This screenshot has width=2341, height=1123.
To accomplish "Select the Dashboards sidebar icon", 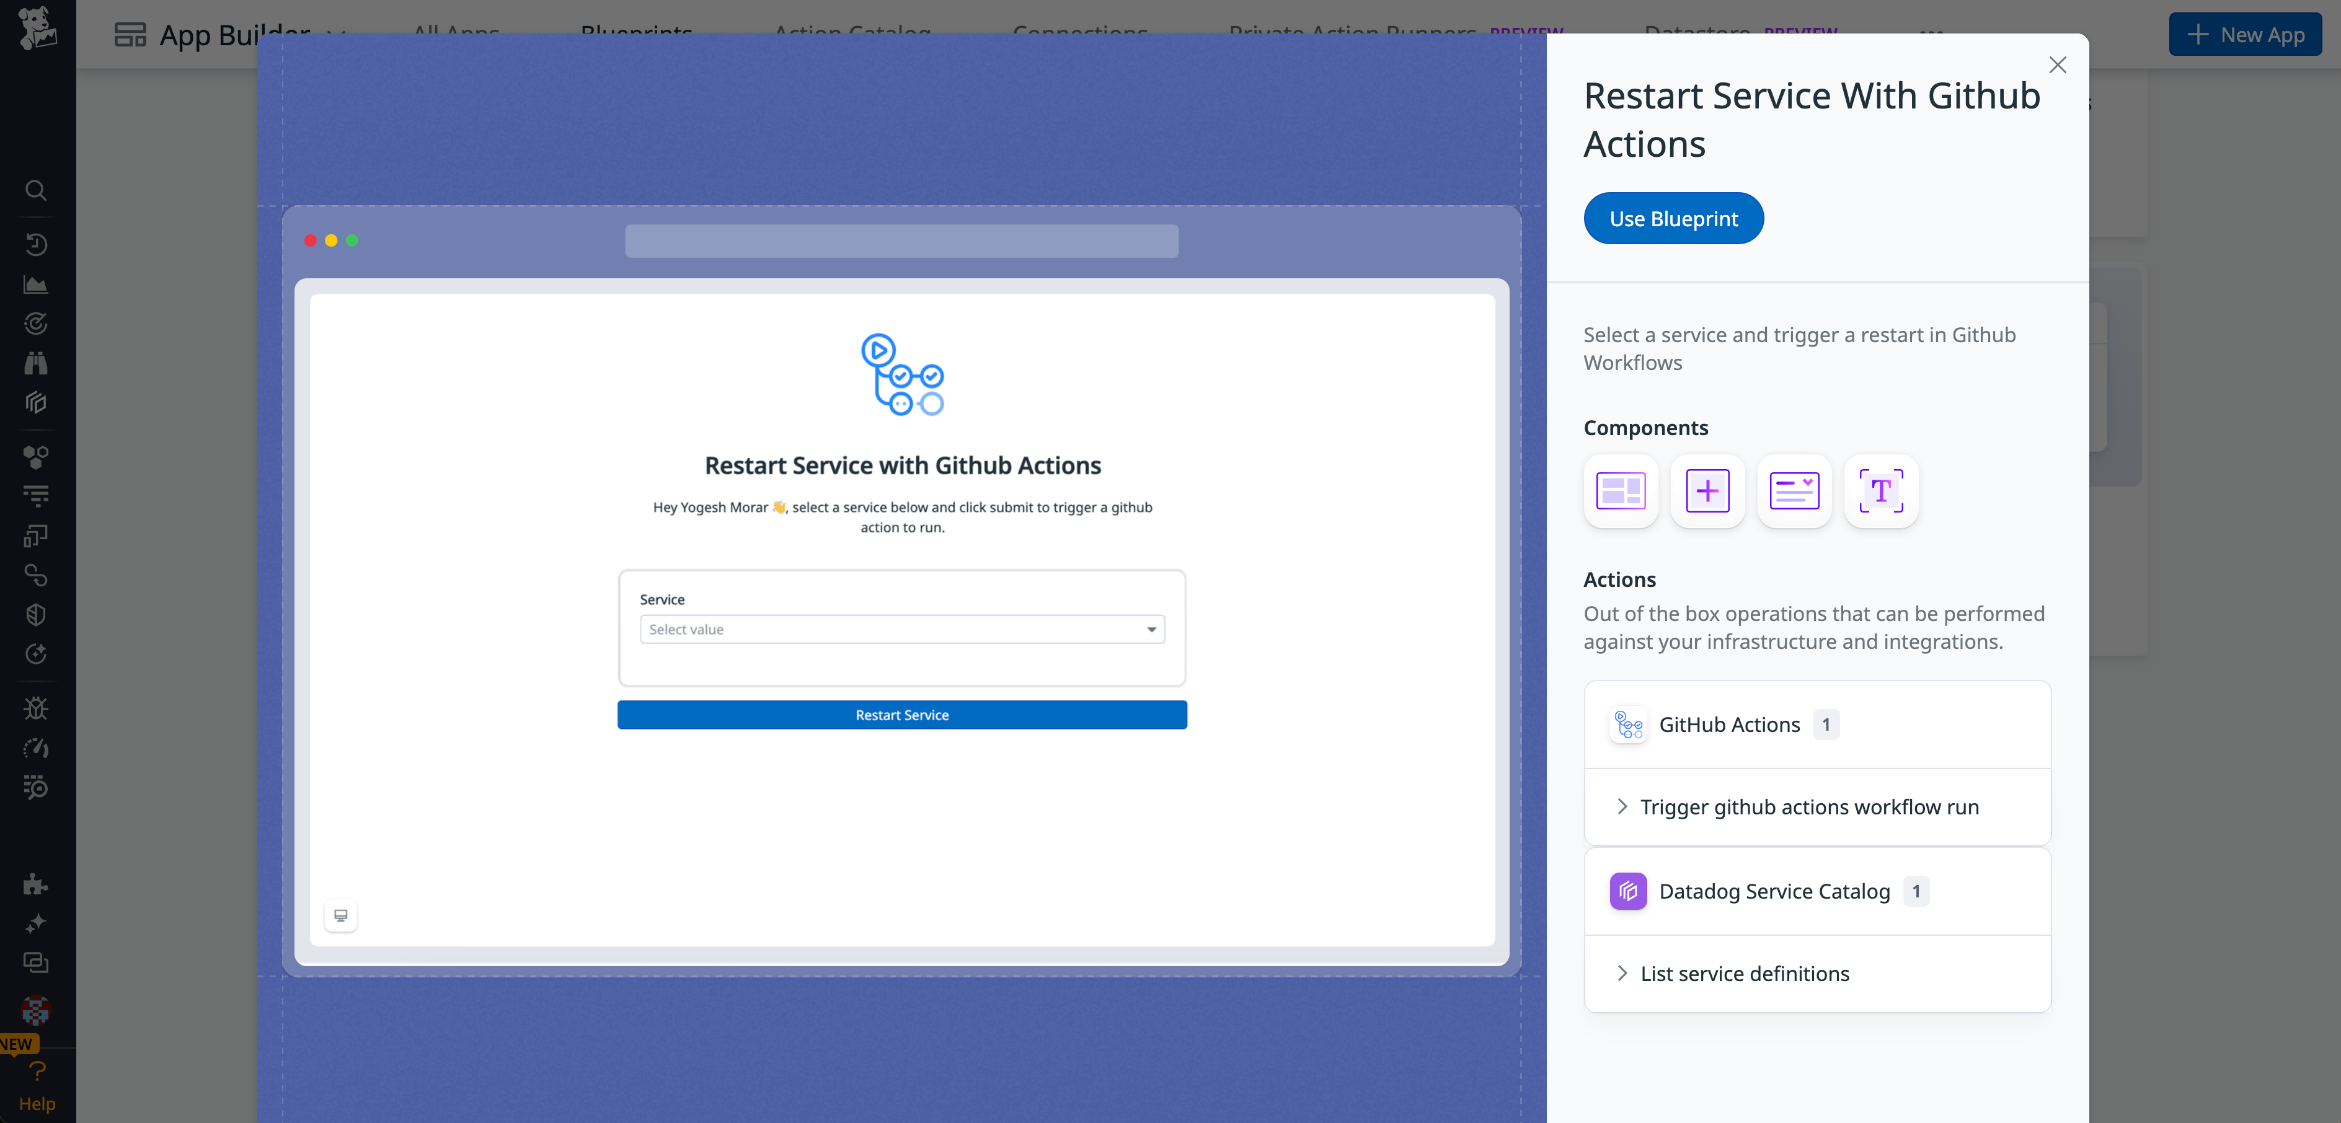I will pyautogui.click(x=37, y=283).
